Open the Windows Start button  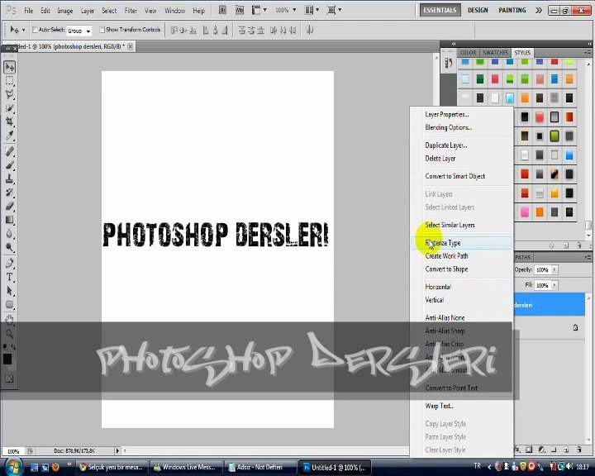(x=13, y=467)
